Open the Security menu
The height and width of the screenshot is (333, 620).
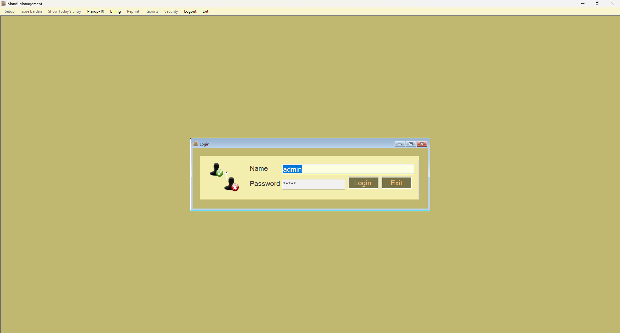[171, 11]
